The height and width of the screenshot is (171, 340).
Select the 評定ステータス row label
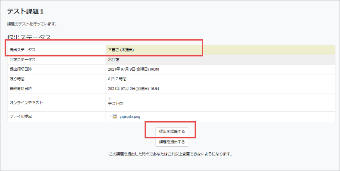(22, 60)
